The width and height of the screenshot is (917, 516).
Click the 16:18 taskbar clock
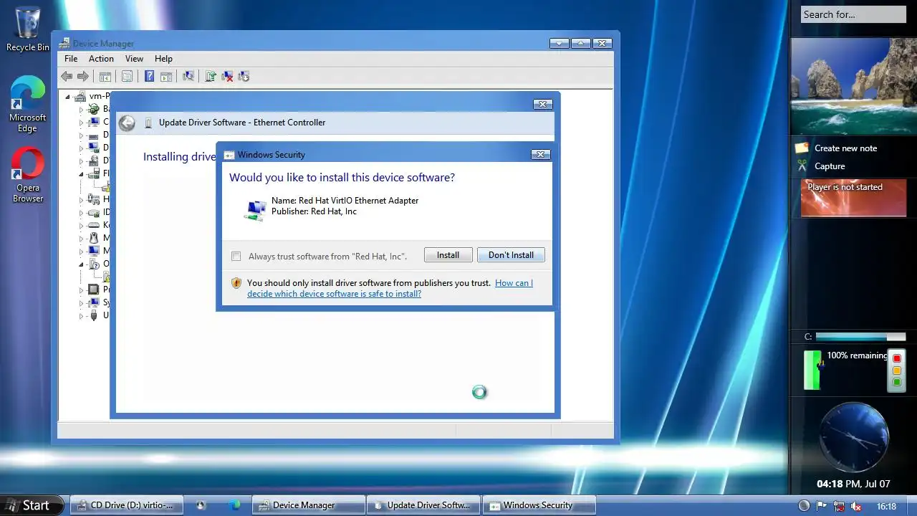tap(886, 506)
